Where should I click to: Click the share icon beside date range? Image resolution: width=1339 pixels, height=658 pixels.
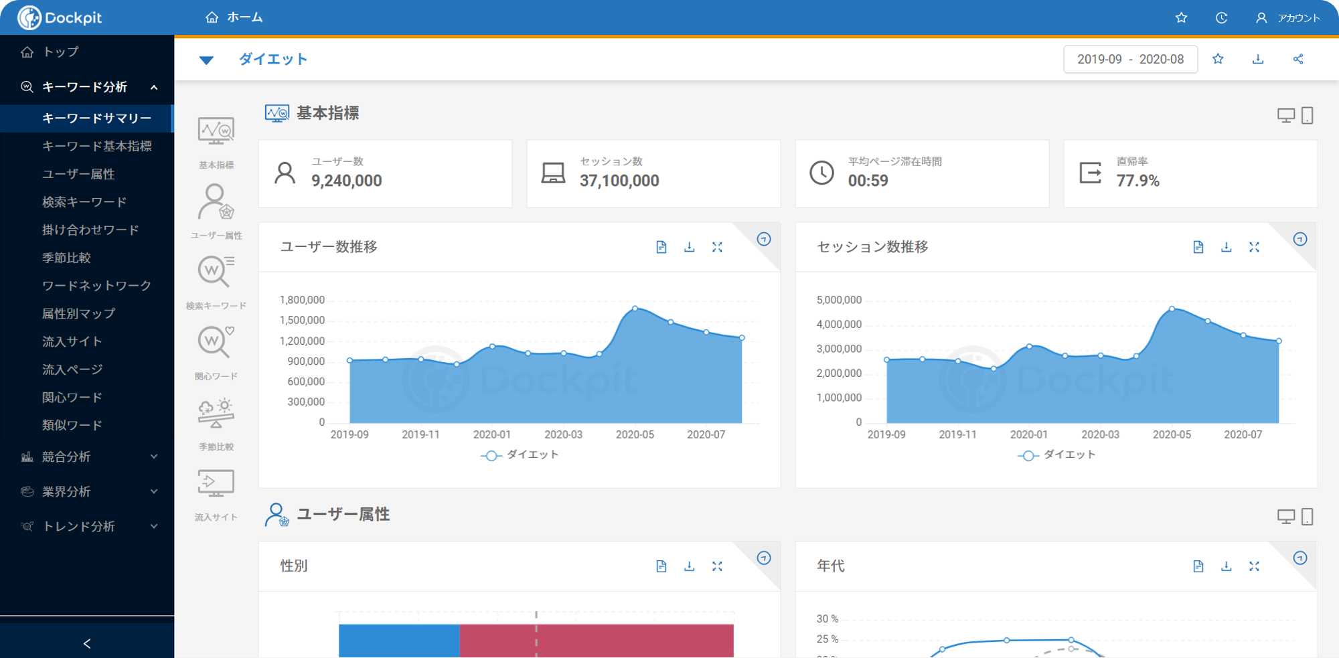point(1298,59)
